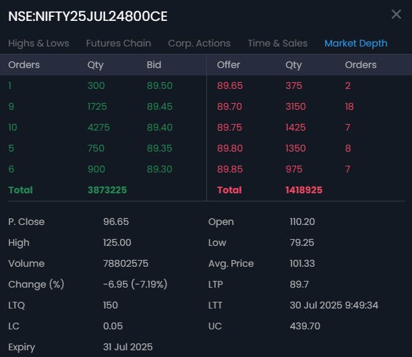
Task: Click UC value 439.70
Action: [x=305, y=326]
